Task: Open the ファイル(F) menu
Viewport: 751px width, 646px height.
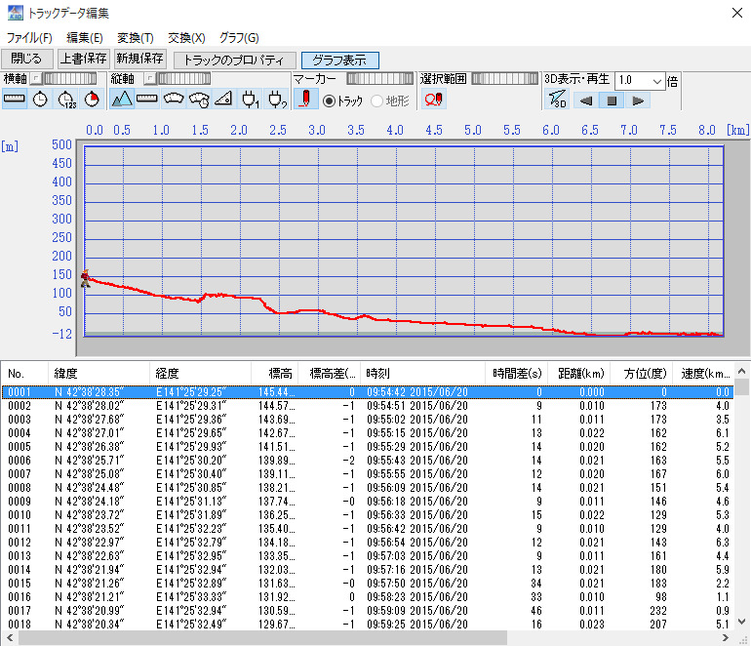Action: coord(29,37)
